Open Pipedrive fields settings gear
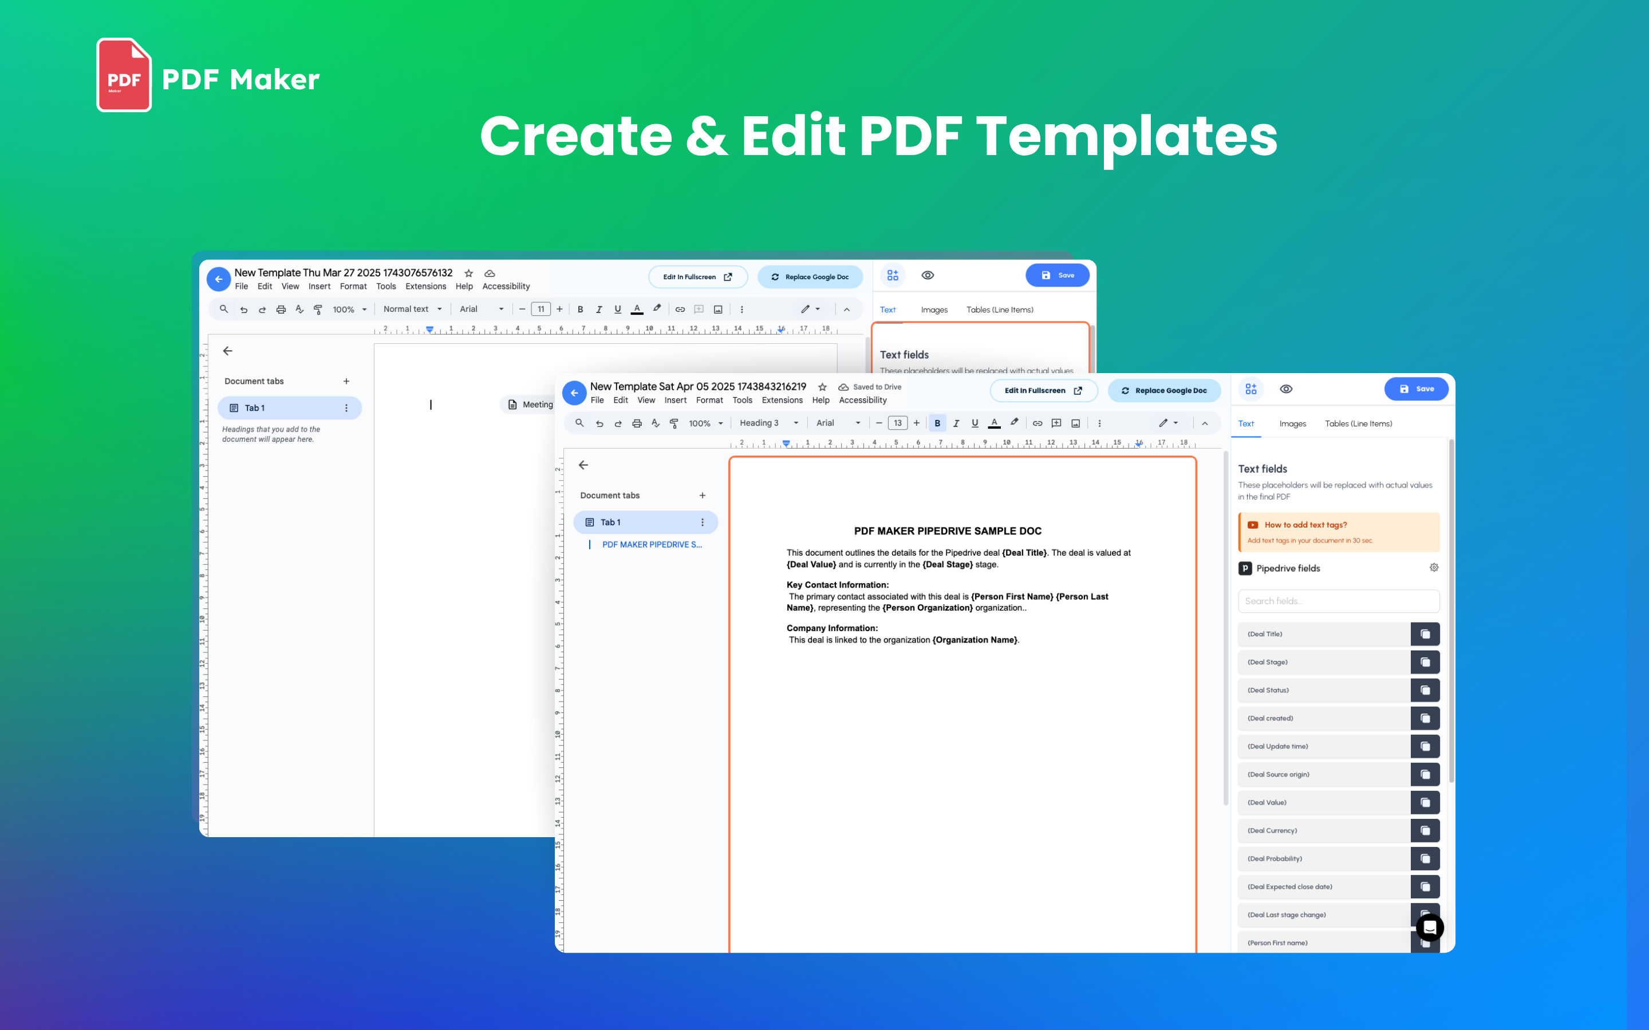 click(x=1434, y=568)
